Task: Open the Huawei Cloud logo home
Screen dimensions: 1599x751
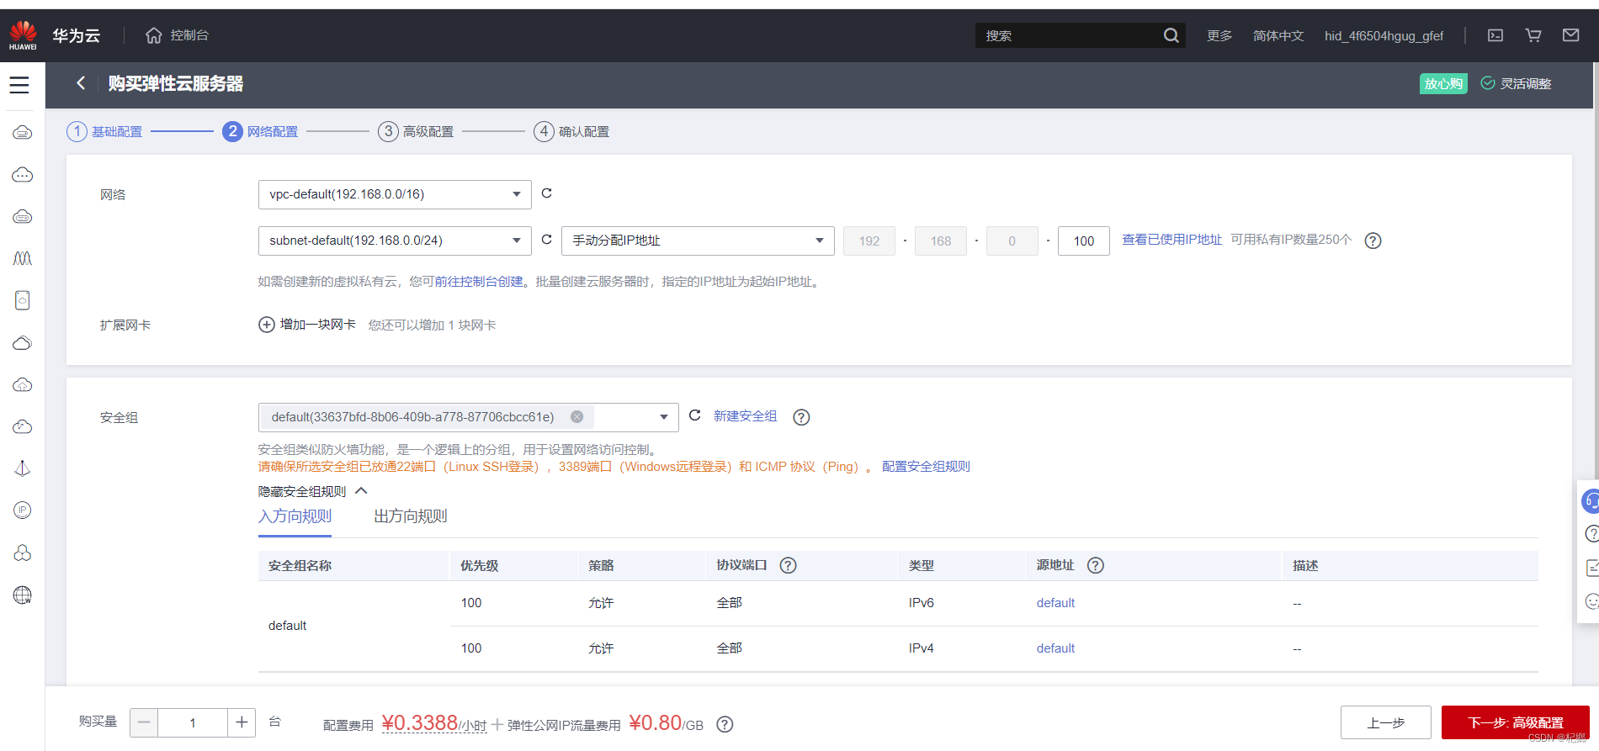Action: click(23, 35)
